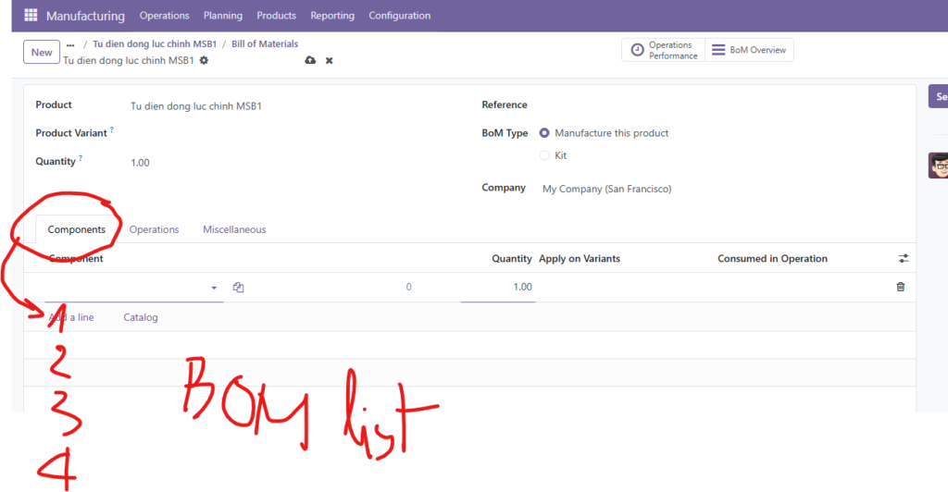Open the Catalog link

point(141,317)
